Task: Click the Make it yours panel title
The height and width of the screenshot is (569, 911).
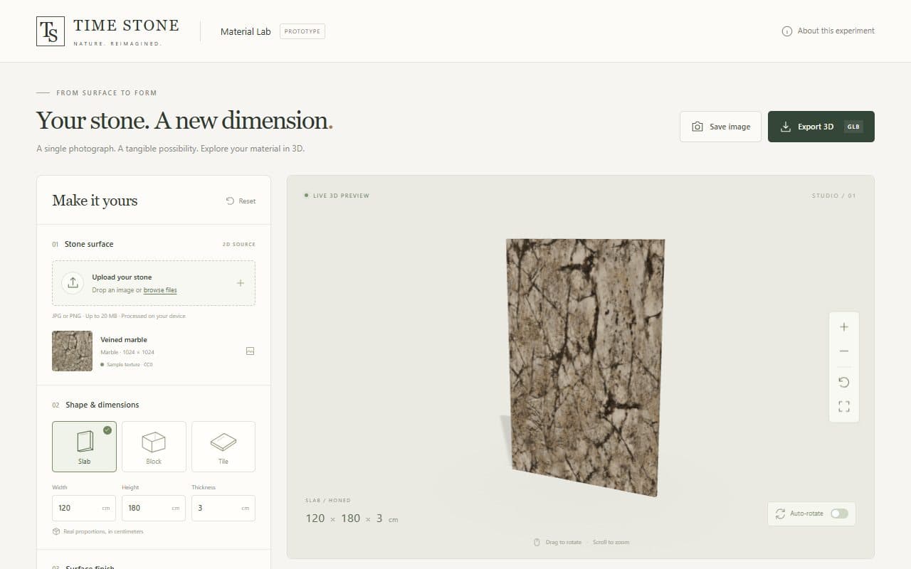Action: (x=95, y=201)
